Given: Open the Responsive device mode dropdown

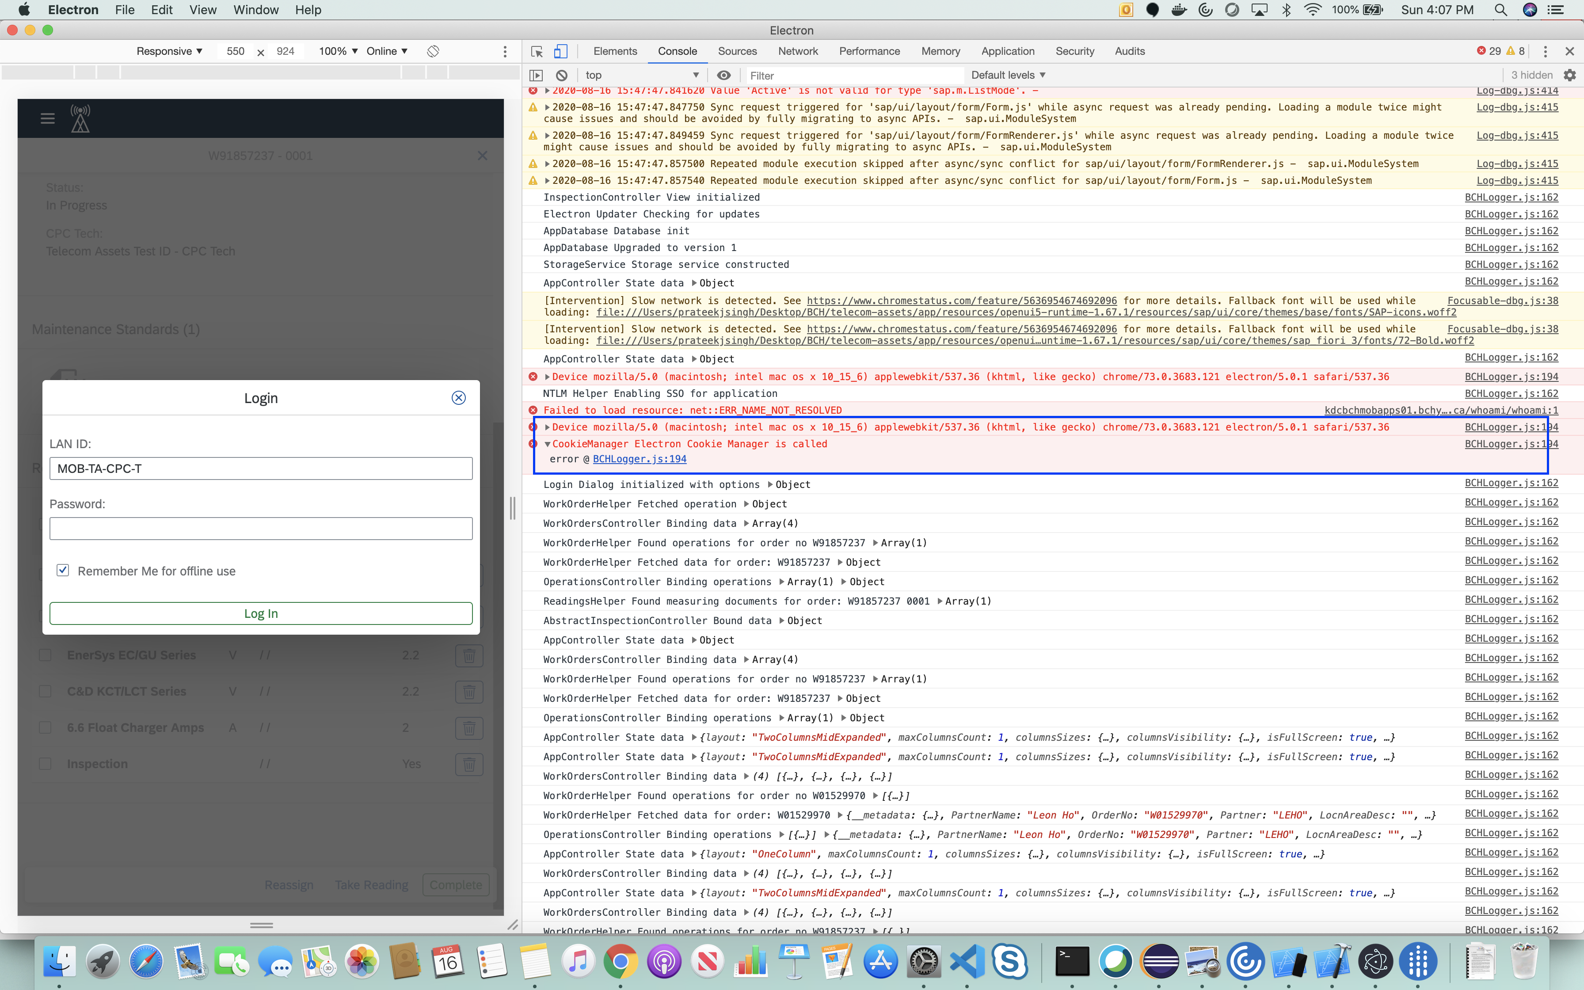Looking at the screenshot, I should click(169, 51).
